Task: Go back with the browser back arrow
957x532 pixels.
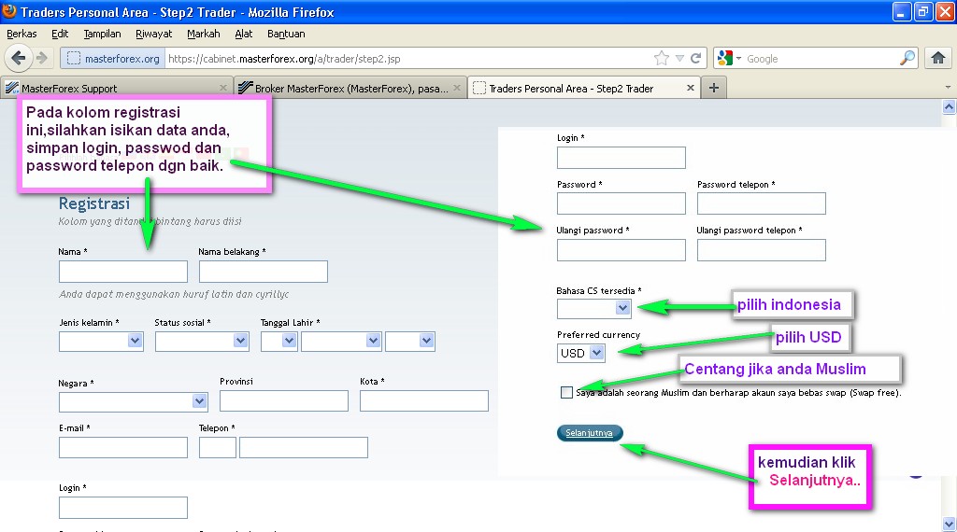Action: coord(19,59)
